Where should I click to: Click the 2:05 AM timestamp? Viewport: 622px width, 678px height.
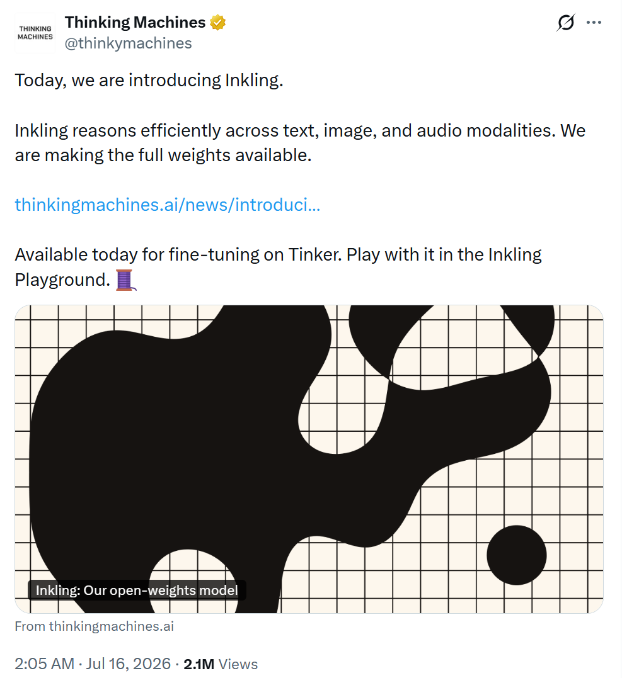coord(45,664)
